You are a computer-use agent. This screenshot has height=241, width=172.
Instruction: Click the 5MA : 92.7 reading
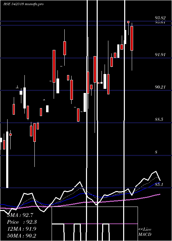(20, 215)
